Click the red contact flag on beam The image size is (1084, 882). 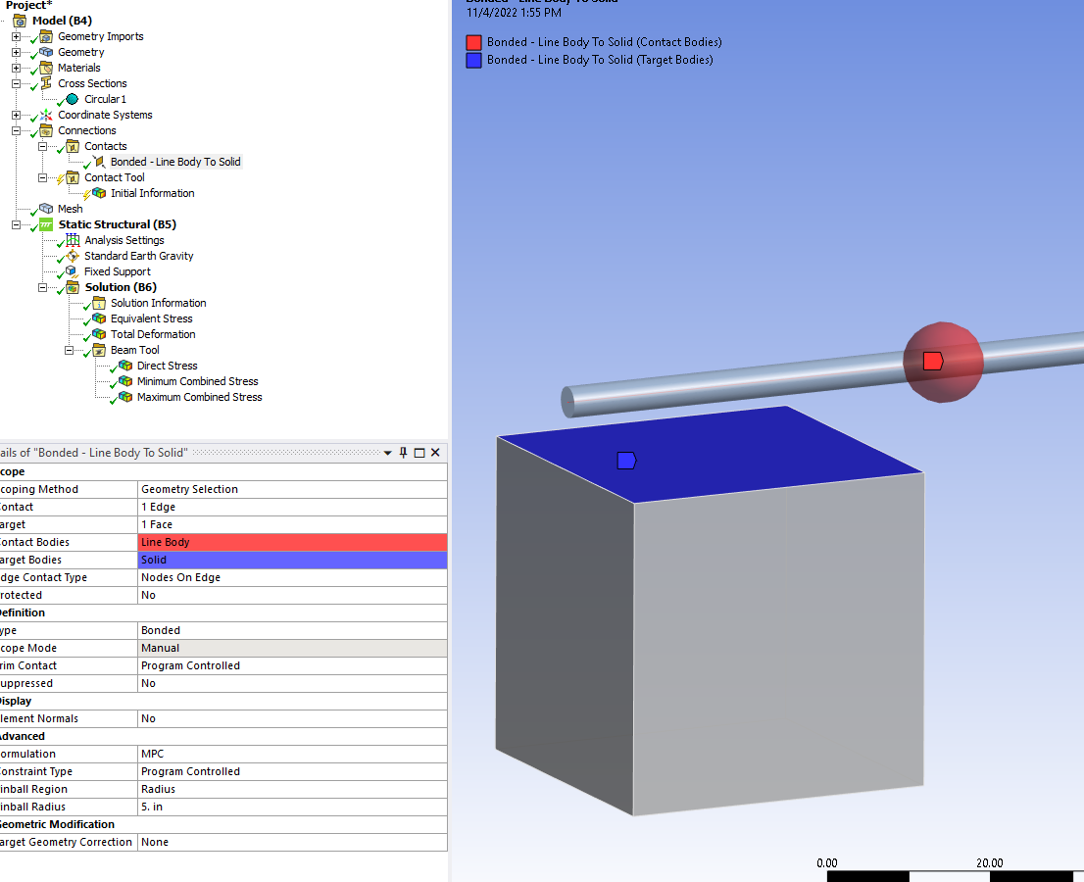pos(933,361)
